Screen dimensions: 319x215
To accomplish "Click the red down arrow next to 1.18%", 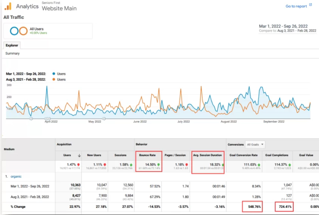I will tap(187, 165).
